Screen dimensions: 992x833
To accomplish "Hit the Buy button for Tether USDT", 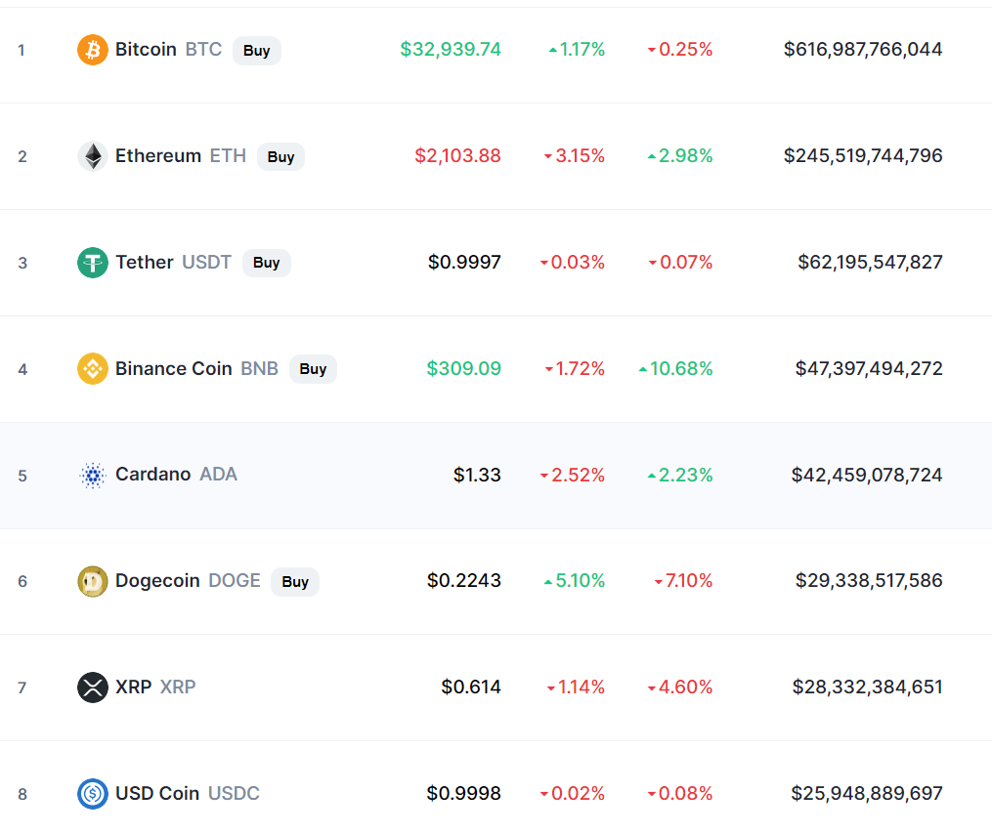I will pyautogui.click(x=266, y=263).
